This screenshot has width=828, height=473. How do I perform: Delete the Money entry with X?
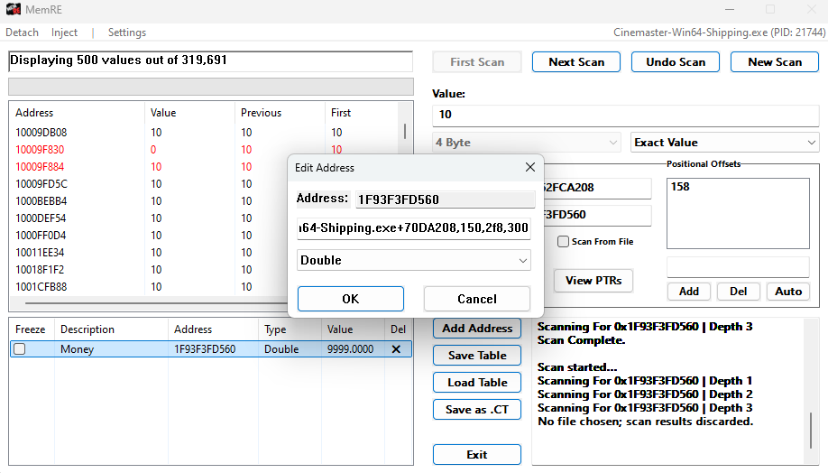396,349
